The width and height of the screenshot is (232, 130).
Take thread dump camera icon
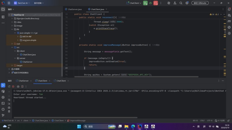point(18,86)
